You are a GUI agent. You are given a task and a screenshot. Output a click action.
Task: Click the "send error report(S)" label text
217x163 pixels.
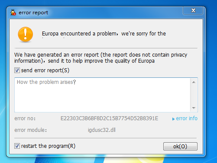pos(45,70)
